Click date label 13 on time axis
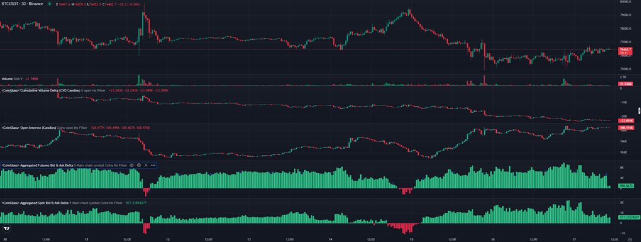This screenshot has width=641, height=242. (x=249, y=240)
